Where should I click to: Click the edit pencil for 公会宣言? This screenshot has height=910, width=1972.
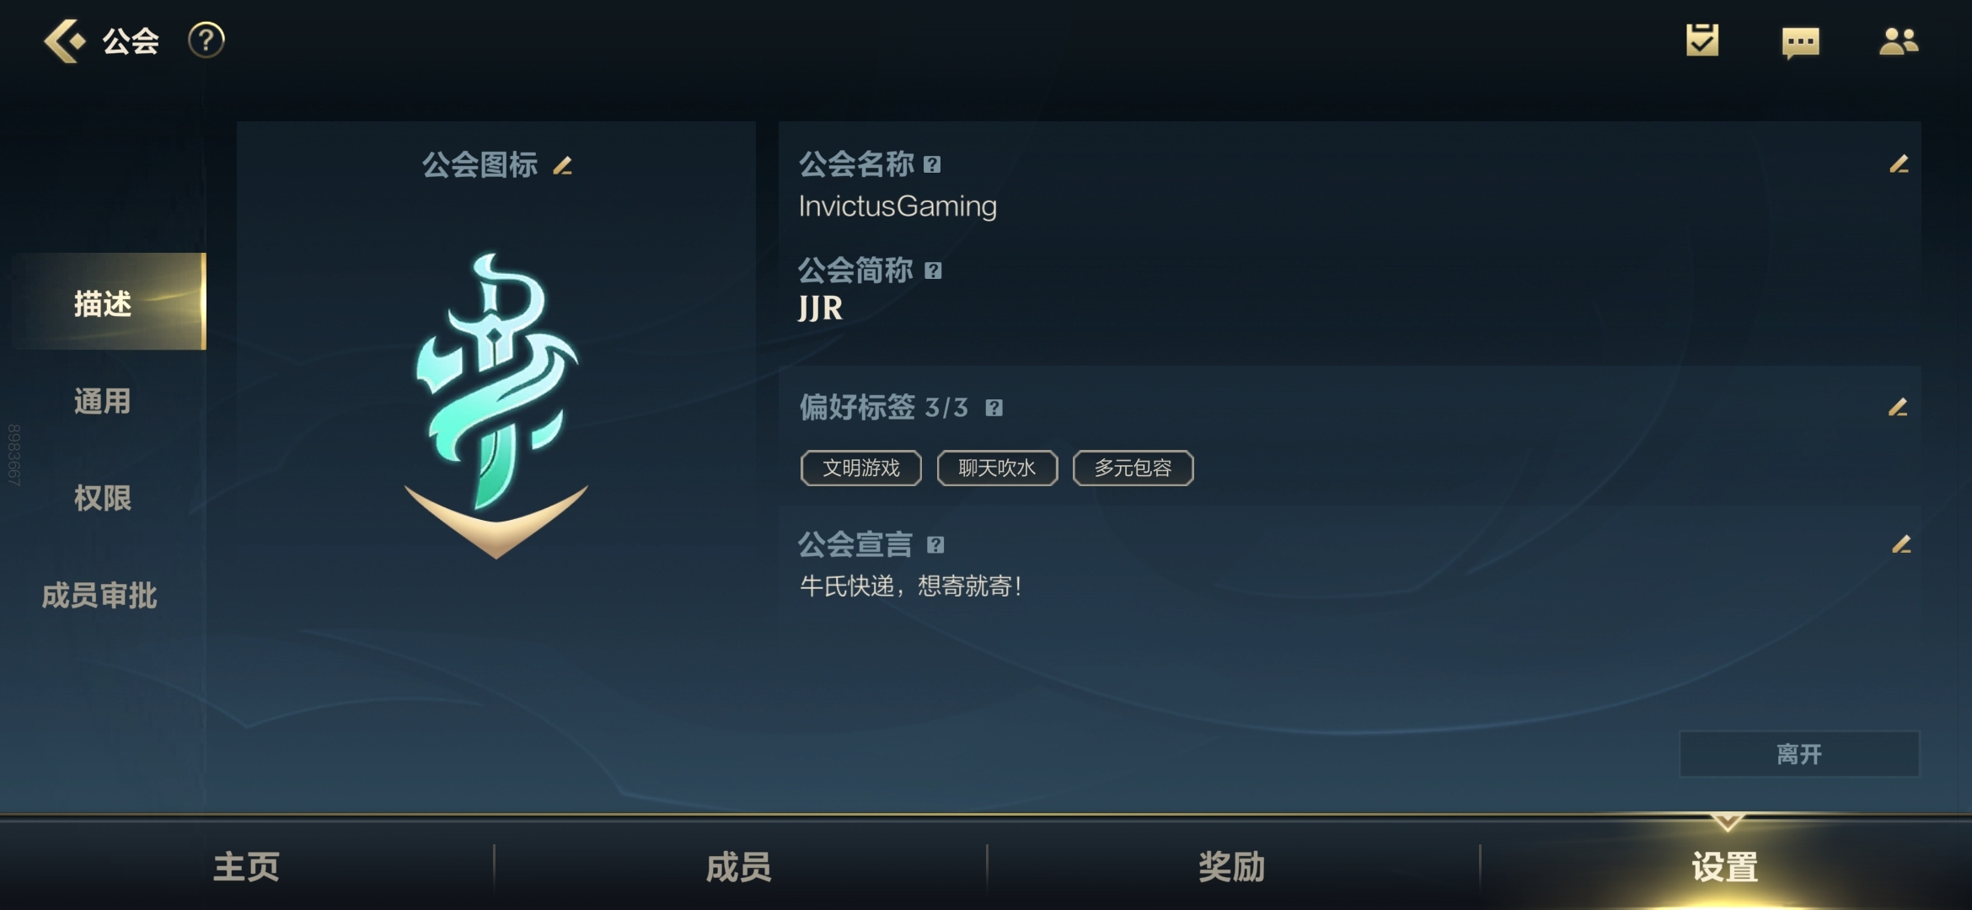(1901, 545)
